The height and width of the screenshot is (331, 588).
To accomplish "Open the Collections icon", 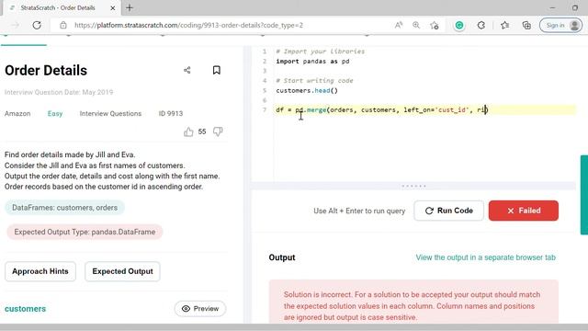I will pyautogui.click(x=526, y=25).
